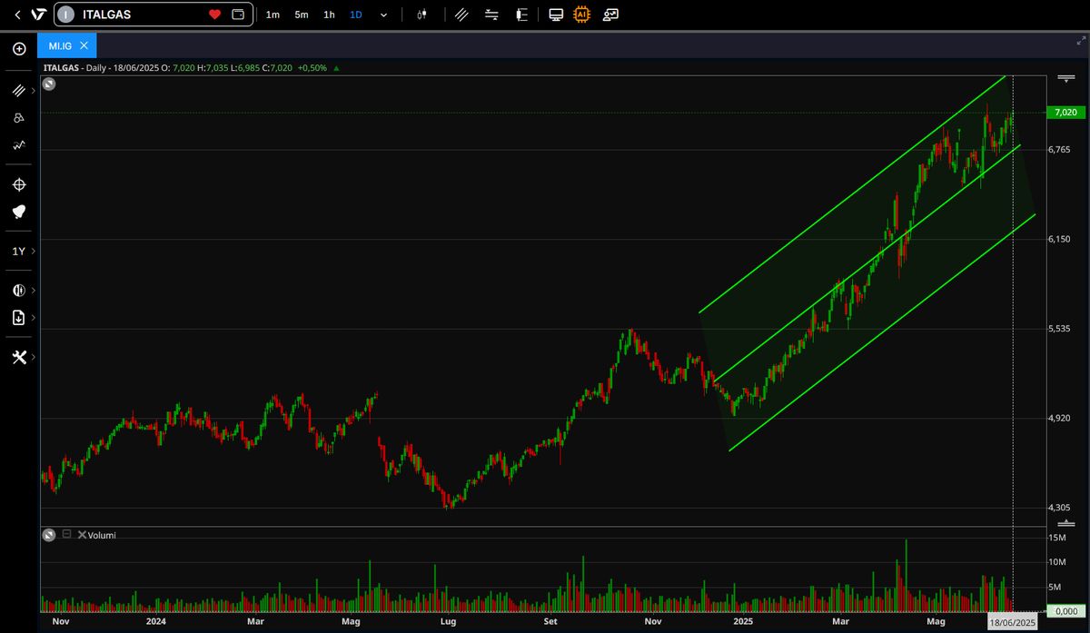Click the compare chart sidebar icon
Screen dimensions: 1090x633
tap(19, 291)
